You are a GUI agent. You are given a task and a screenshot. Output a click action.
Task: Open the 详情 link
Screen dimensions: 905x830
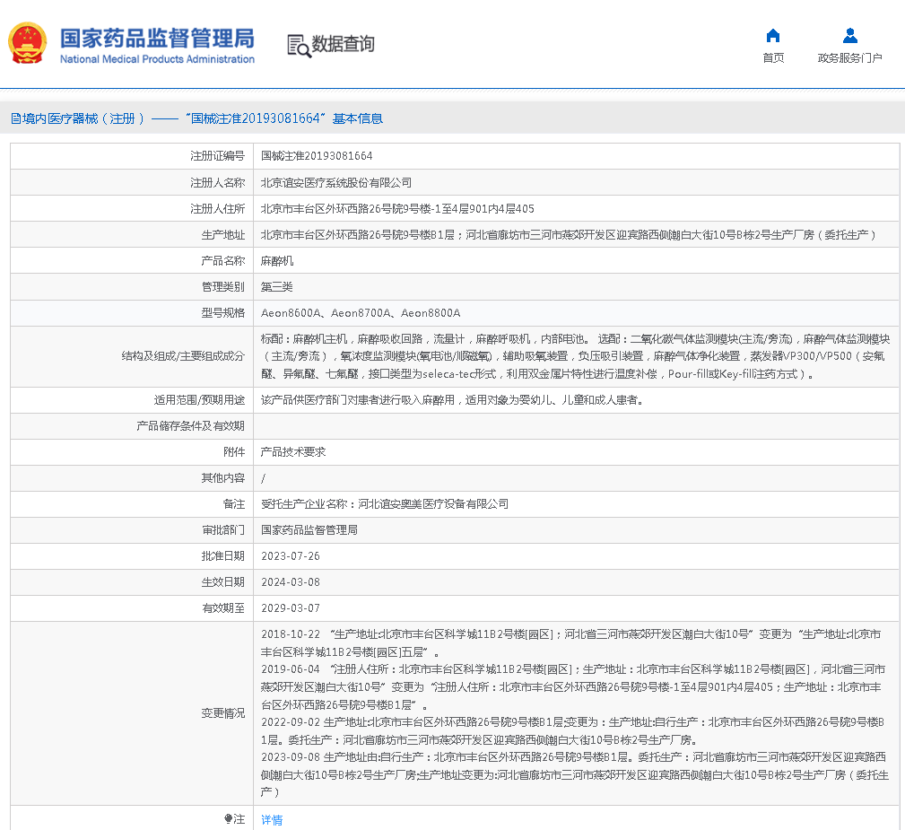coord(272,820)
